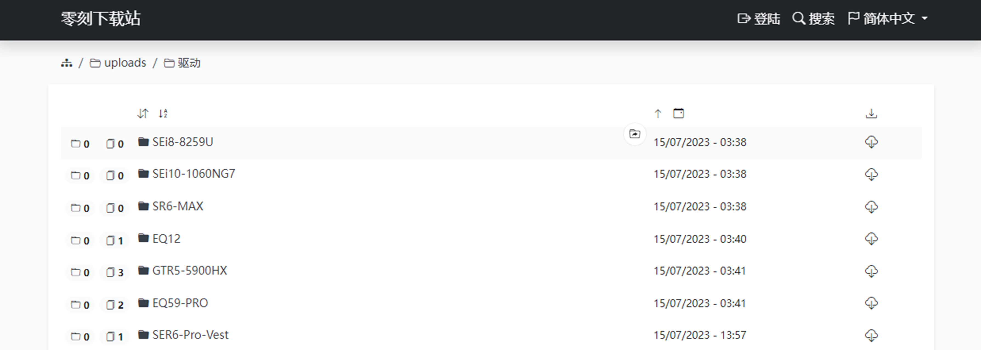Open the 登陆 login menu item
981x350 pixels.
759,18
